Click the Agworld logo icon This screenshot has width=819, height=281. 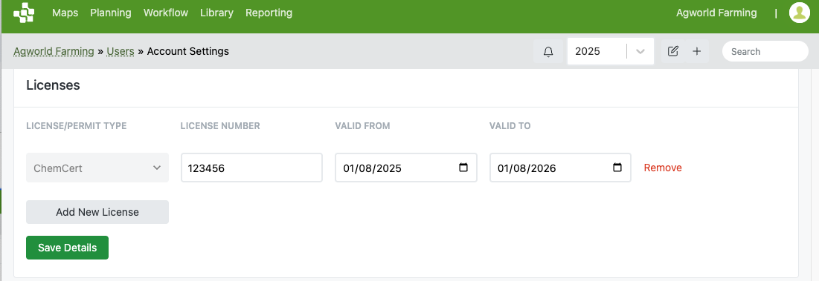[24, 13]
